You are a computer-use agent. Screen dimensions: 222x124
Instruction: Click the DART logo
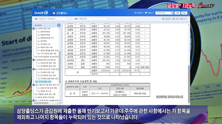click(41, 13)
